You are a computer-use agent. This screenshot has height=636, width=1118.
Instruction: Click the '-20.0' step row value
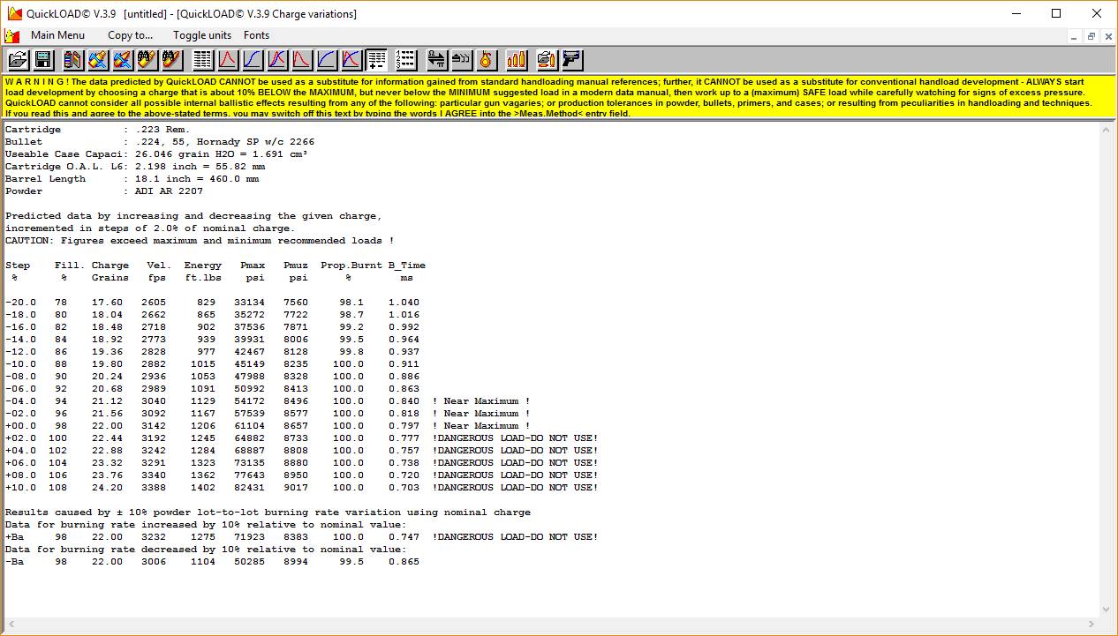[x=20, y=303]
